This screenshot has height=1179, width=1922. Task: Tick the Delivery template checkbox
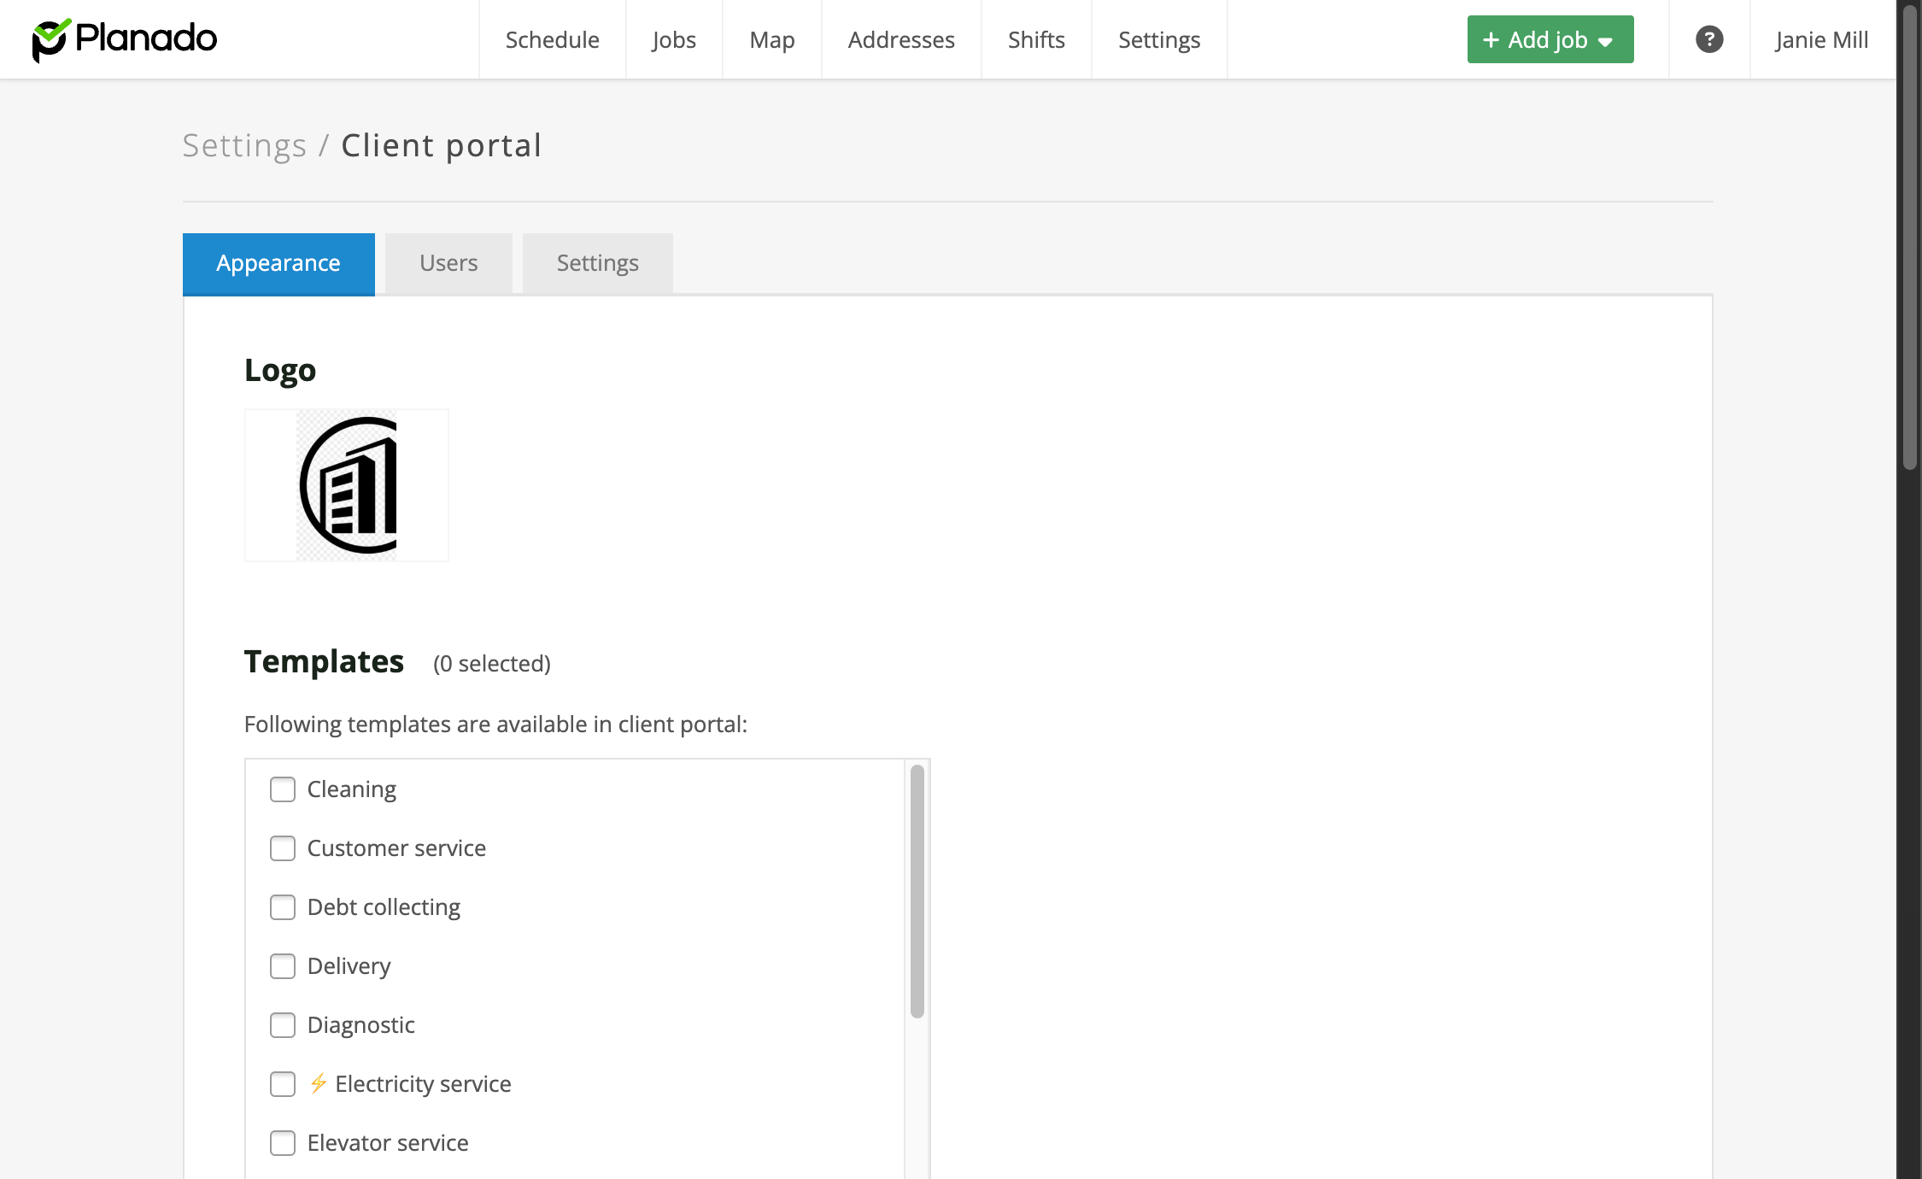pyautogui.click(x=283, y=966)
